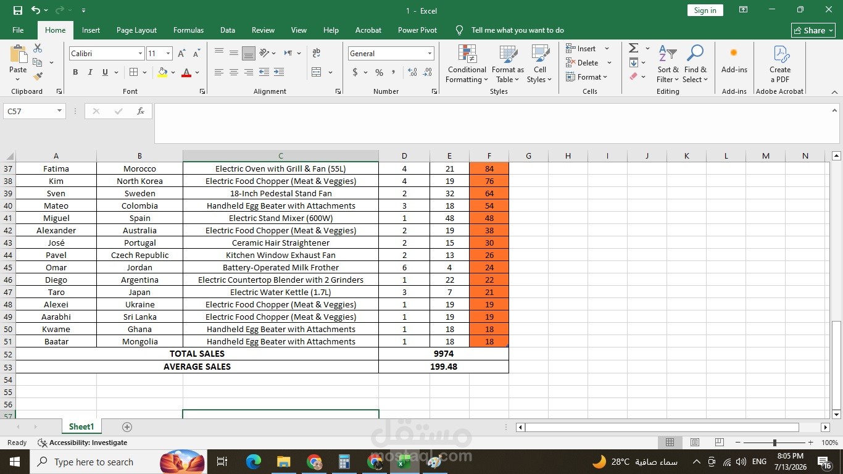Click the Sign in button
Viewport: 843px width, 474px height.
pos(705,10)
